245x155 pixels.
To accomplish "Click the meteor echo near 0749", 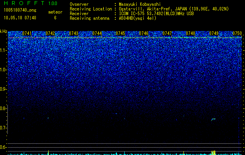I will [213, 119].
